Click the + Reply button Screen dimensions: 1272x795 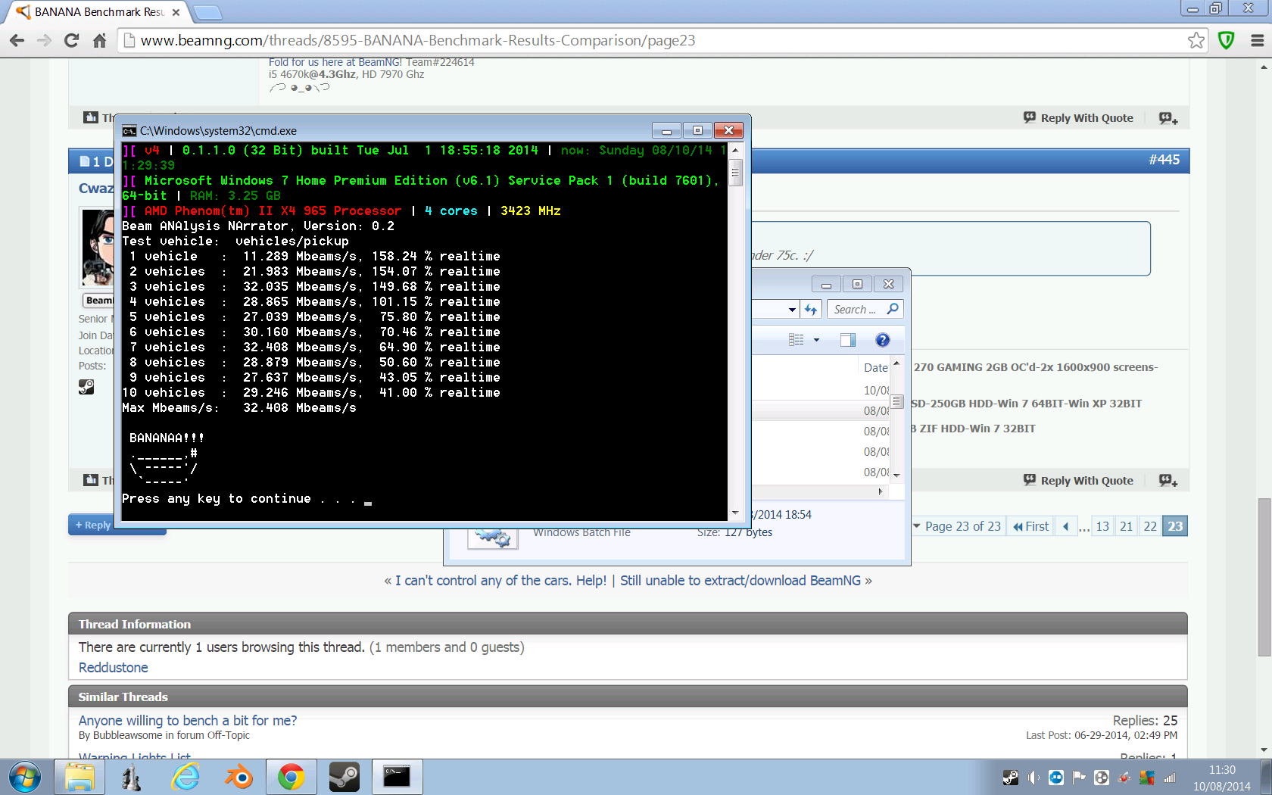pos(92,525)
